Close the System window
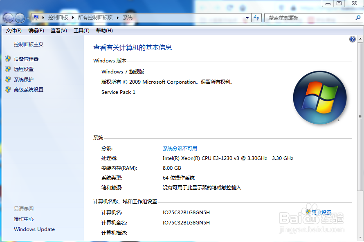The image size is (364, 242). pyautogui.click(x=354, y=4)
